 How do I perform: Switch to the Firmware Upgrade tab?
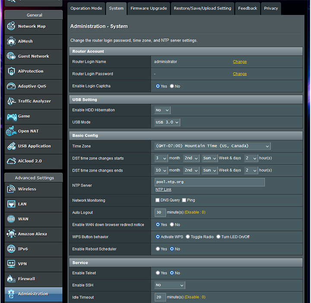[148, 8]
